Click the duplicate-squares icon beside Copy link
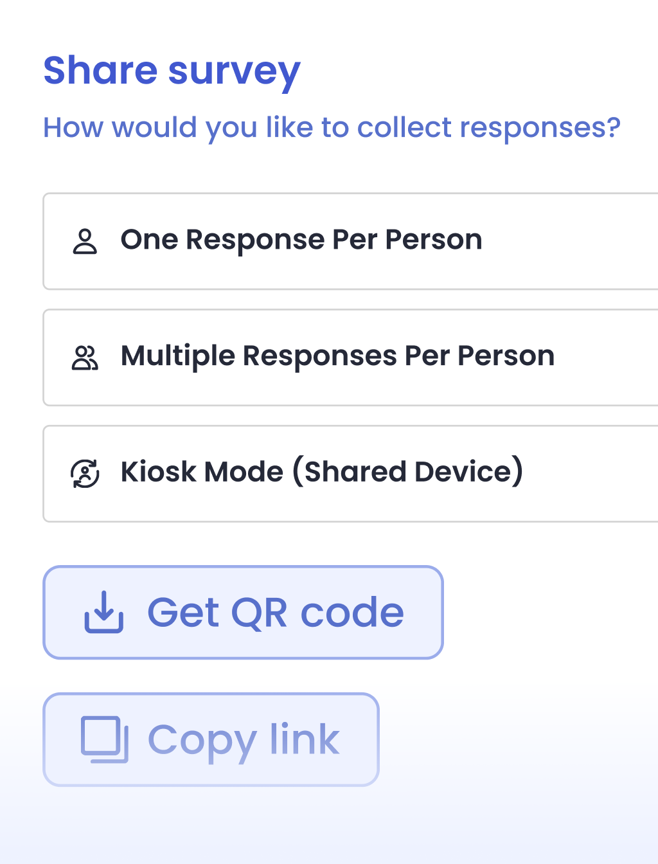Screen dimensions: 658x864 [x=104, y=739]
